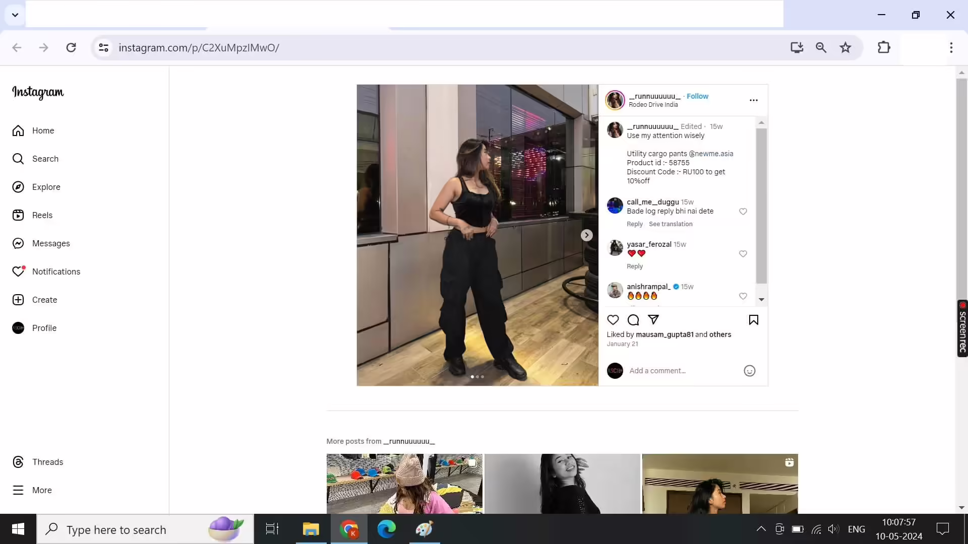Screen dimensions: 968x544
Task: Click the browser back arrow
Action: click(x=17, y=47)
